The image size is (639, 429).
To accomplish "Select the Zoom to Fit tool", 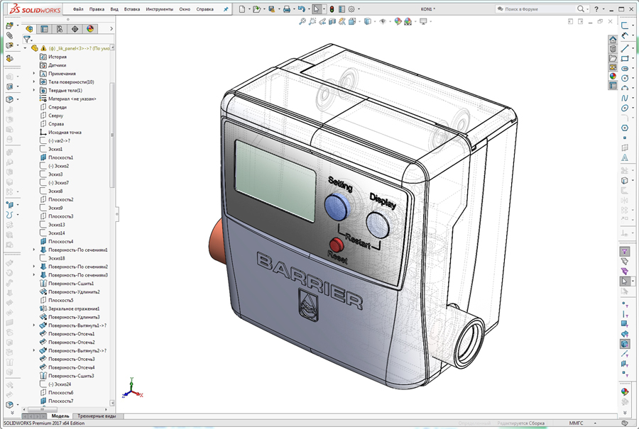I will tap(302, 22).
